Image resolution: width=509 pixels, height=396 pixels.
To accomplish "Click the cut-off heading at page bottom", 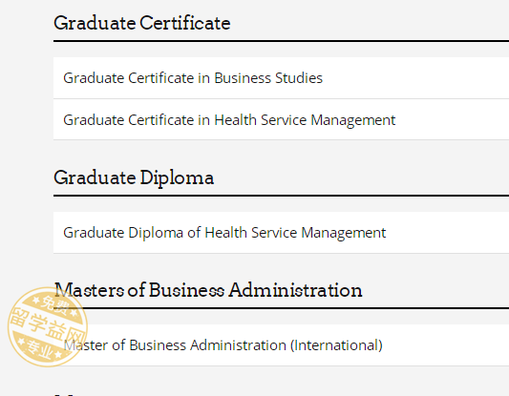I will (63, 395).
